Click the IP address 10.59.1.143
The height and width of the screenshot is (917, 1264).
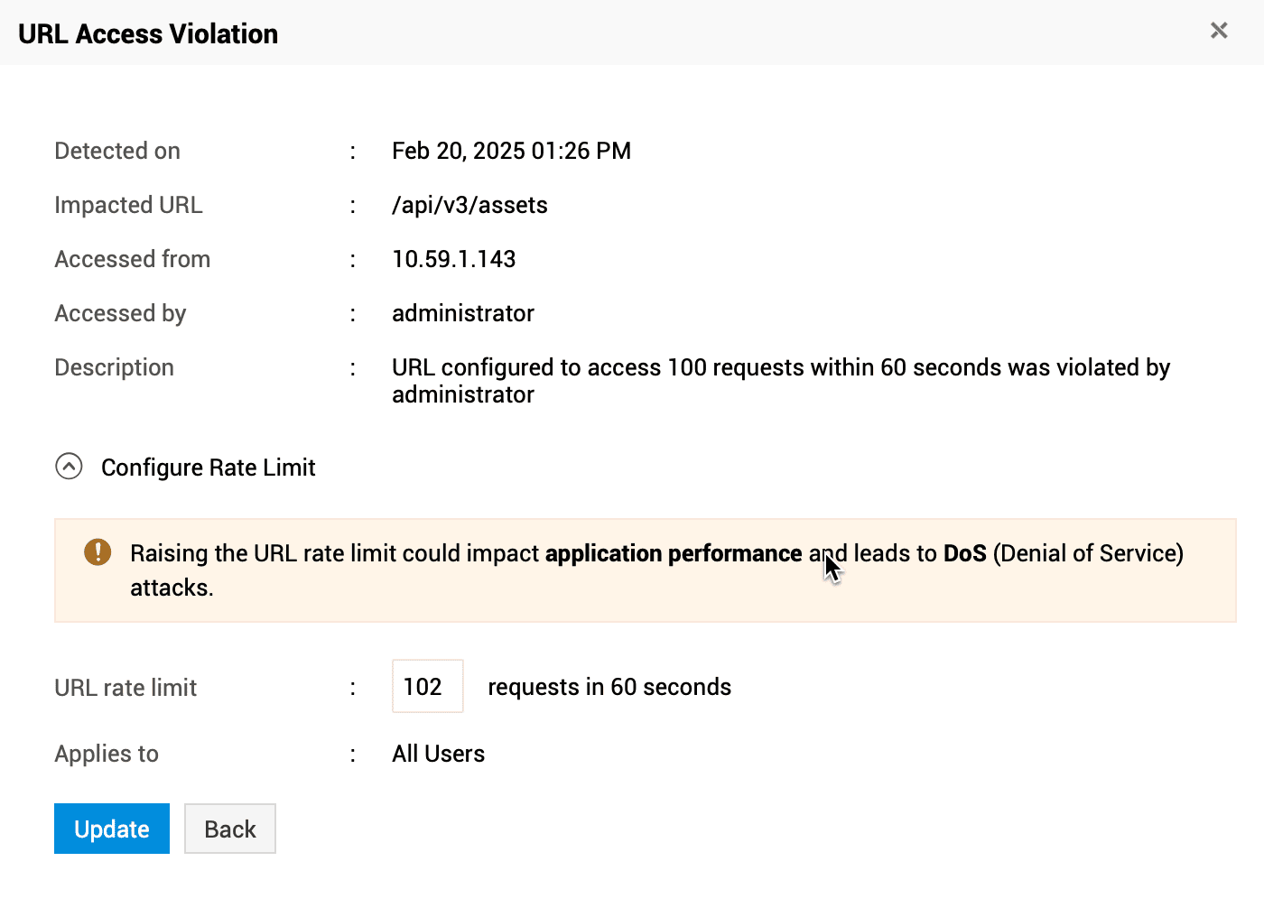453,259
